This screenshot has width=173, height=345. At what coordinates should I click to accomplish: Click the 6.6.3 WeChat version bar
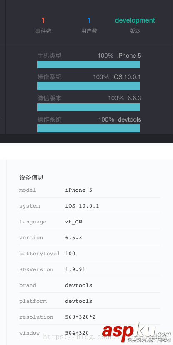click(x=88, y=107)
